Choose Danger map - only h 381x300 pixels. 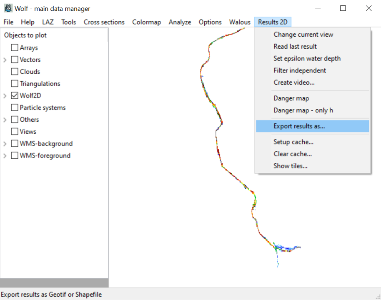coord(303,110)
